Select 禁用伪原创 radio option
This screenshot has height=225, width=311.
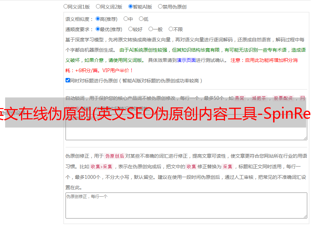click(x=160, y=6)
